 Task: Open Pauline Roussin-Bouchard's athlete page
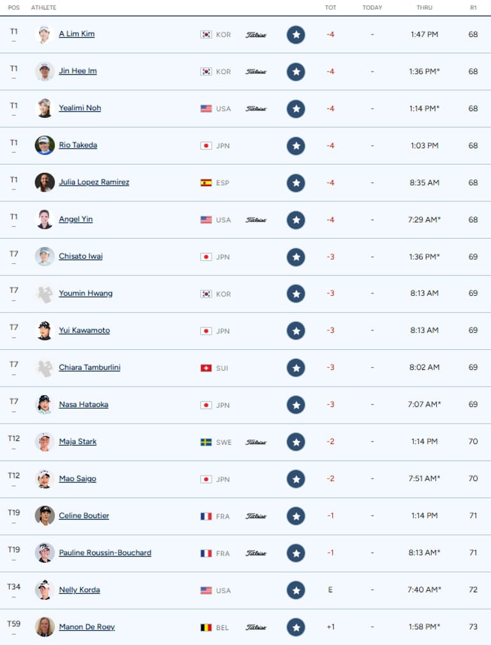pos(105,553)
